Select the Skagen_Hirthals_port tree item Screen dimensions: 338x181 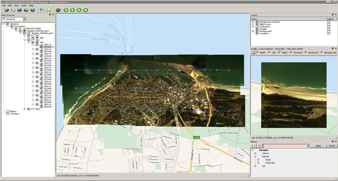38,31
